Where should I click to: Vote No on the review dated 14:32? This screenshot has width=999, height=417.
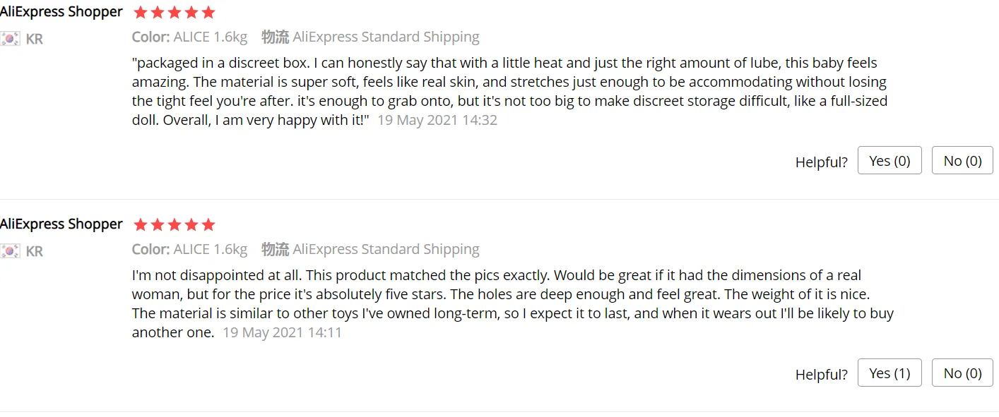pos(962,161)
